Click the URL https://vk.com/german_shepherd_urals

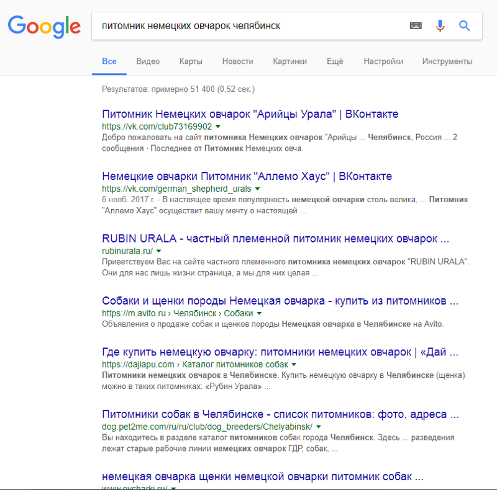tap(176, 189)
